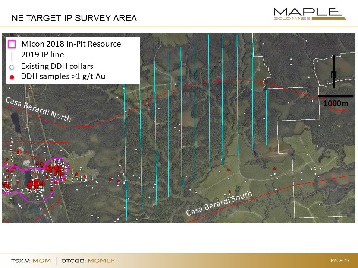Click the 'Casa Berardi South' map label
The width and height of the screenshot is (358, 268).
pyautogui.click(x=219, y=204)
